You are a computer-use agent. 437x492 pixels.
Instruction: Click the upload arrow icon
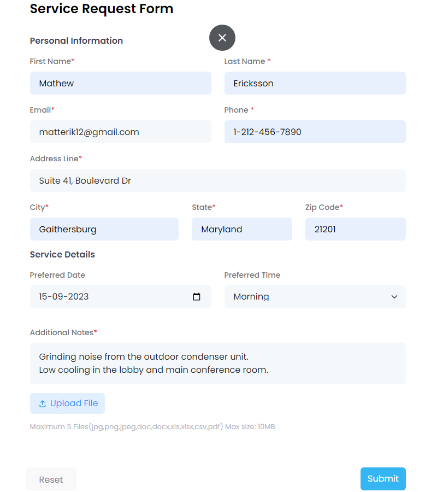[43, 404]
